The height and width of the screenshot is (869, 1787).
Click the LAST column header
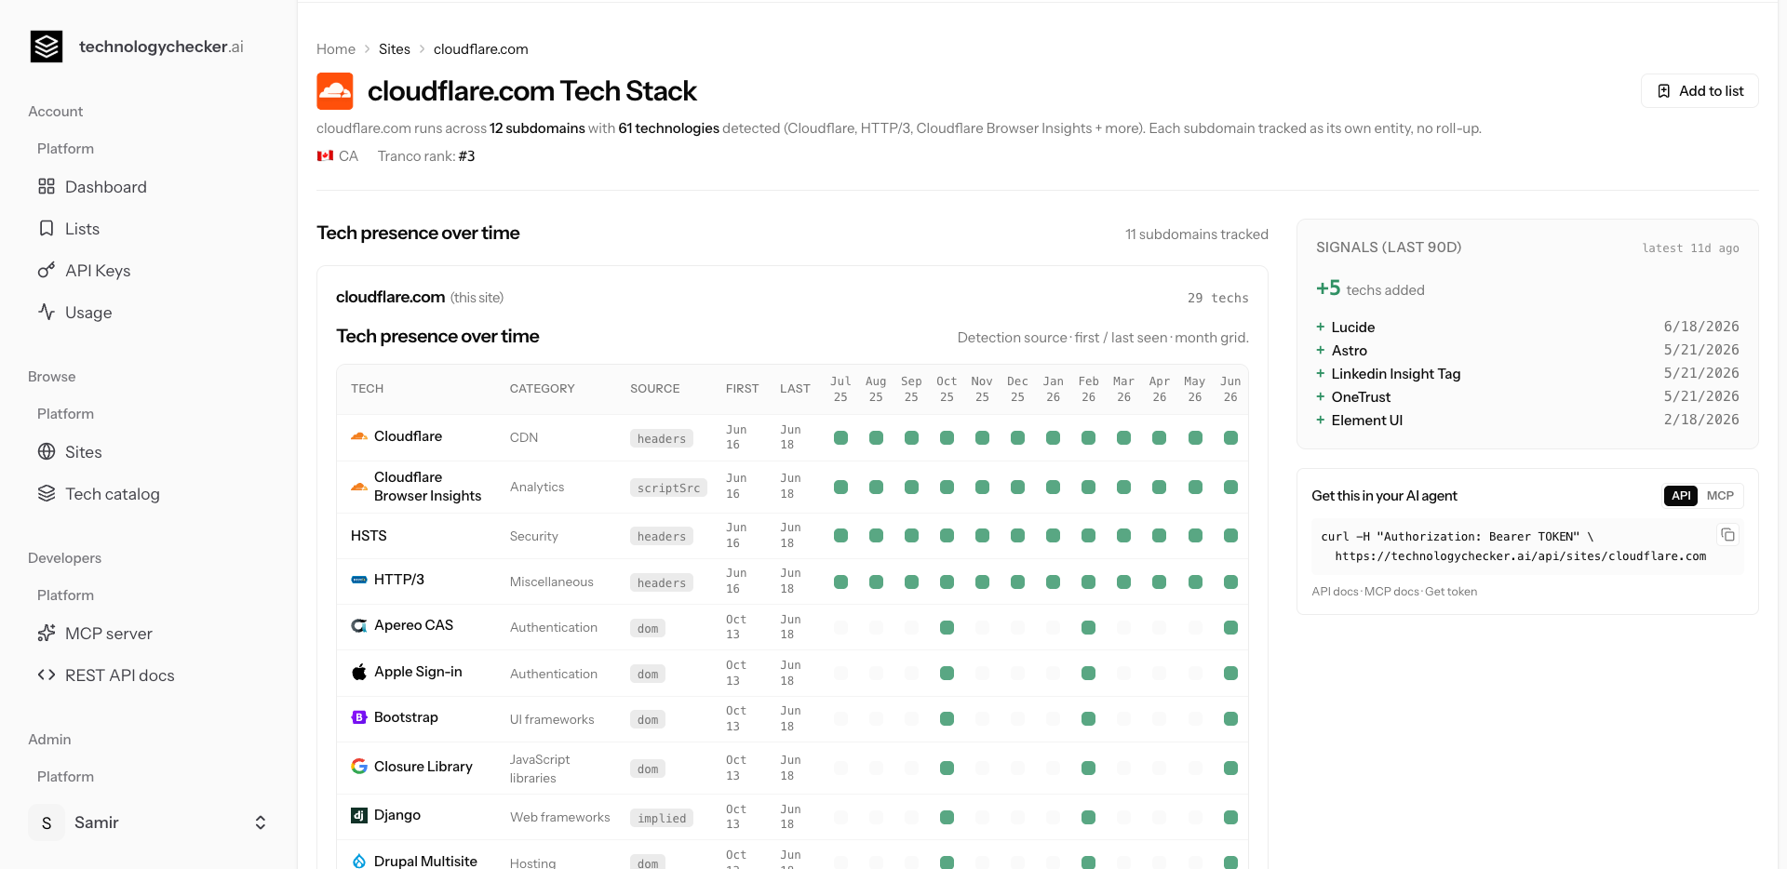click(795, 389)
